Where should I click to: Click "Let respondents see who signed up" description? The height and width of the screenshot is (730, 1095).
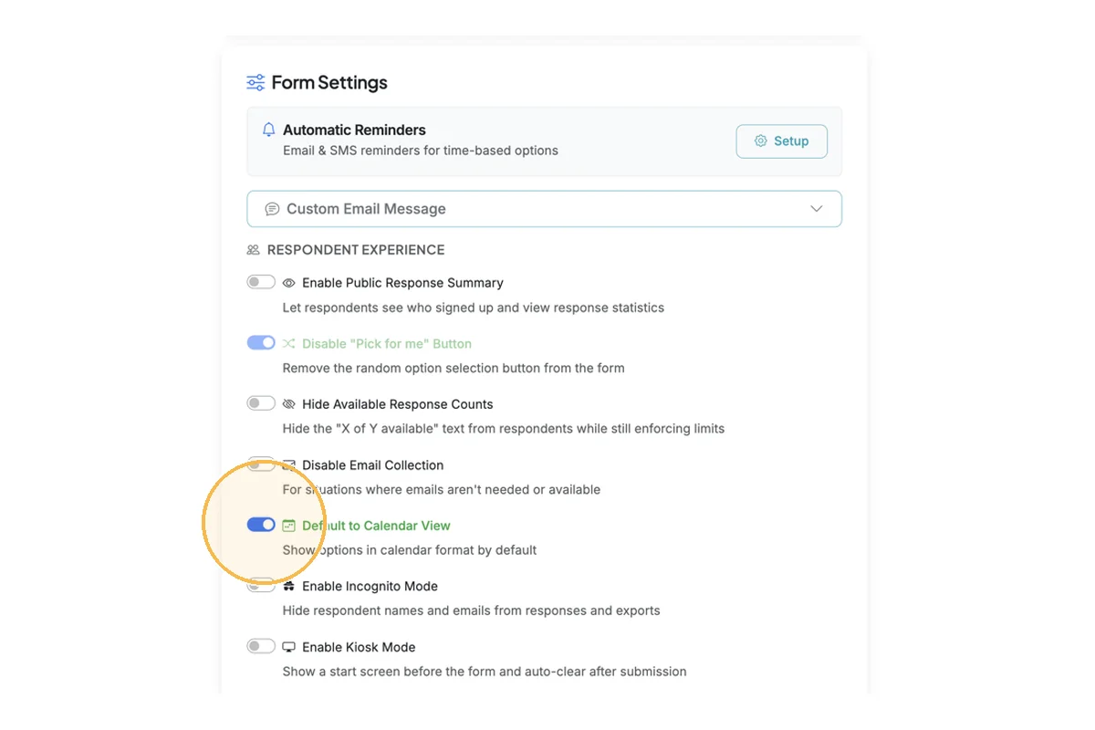click(x=474, y=308)
